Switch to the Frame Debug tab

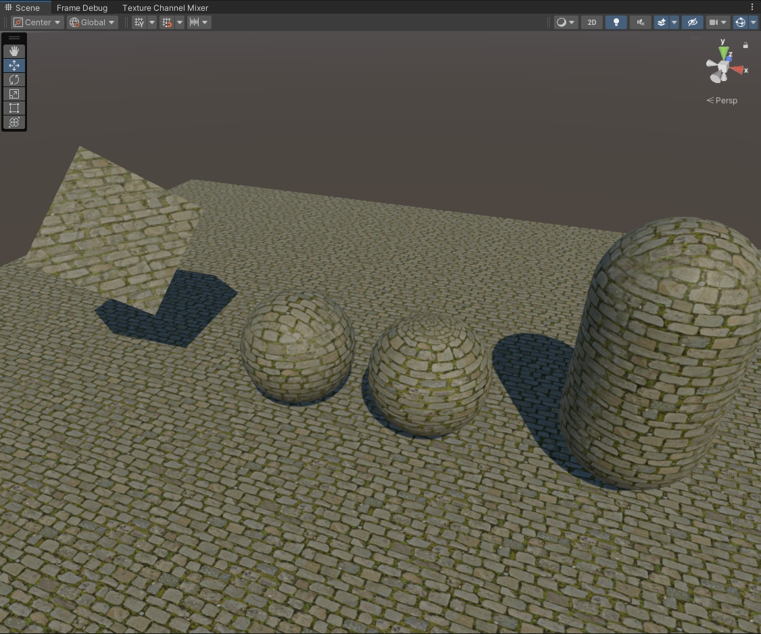coord(82,7)
